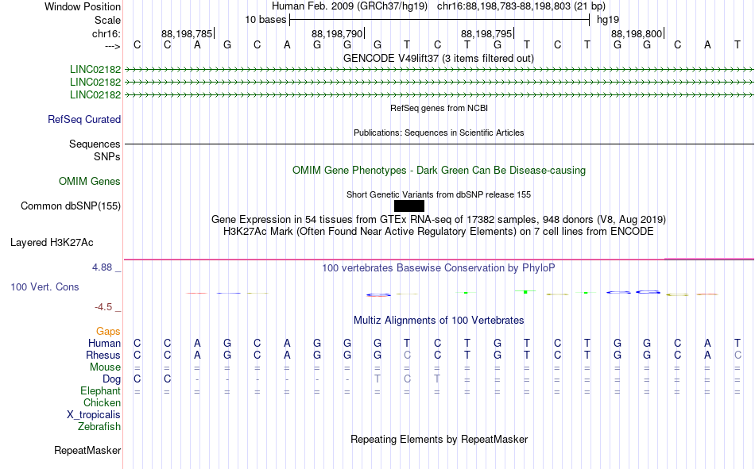Viewport: 755px width, 469px height.
Task: Click the SNPs track label
Action: pyautogui.click(x=107, y=156)
